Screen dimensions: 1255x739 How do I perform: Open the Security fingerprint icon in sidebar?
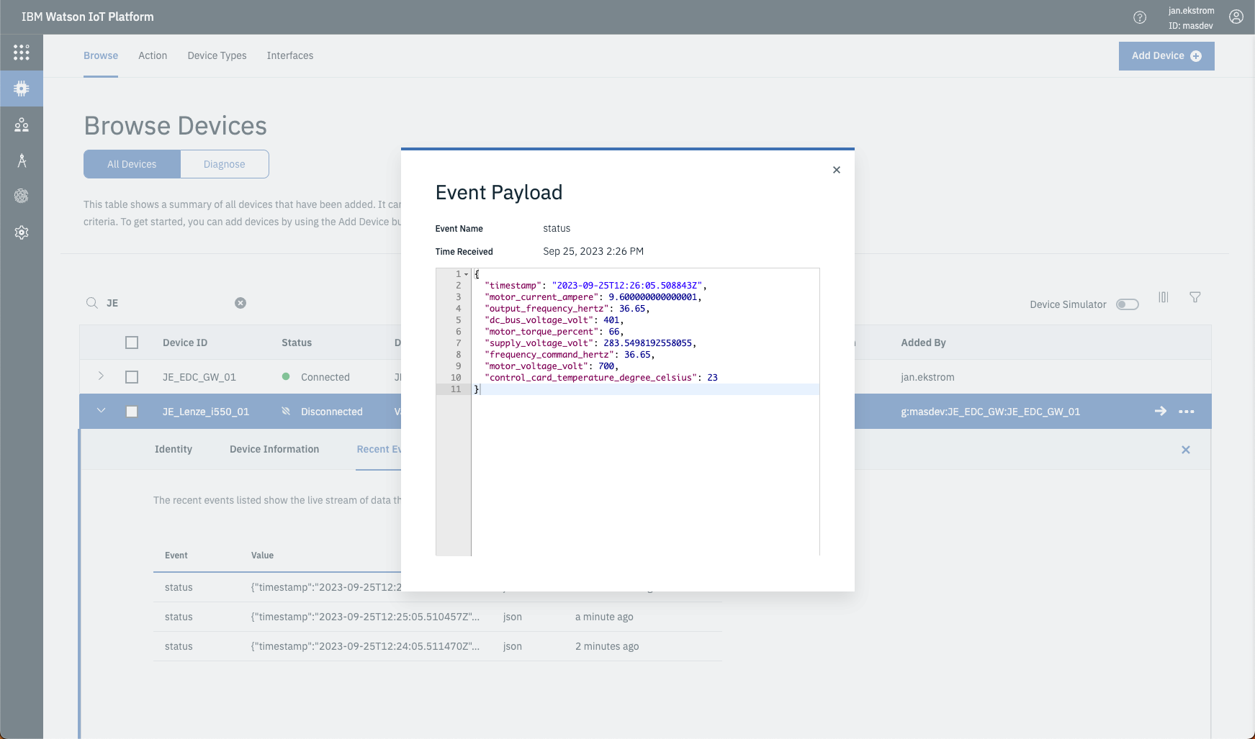point(22,196)
